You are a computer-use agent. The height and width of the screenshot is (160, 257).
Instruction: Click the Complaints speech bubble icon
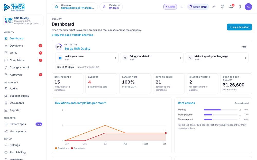pos(6,60)
